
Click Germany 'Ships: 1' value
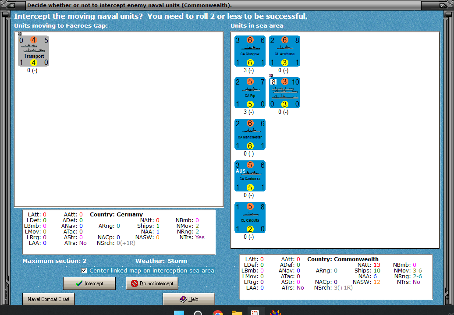pyautogui.click(x=148, y=226)
